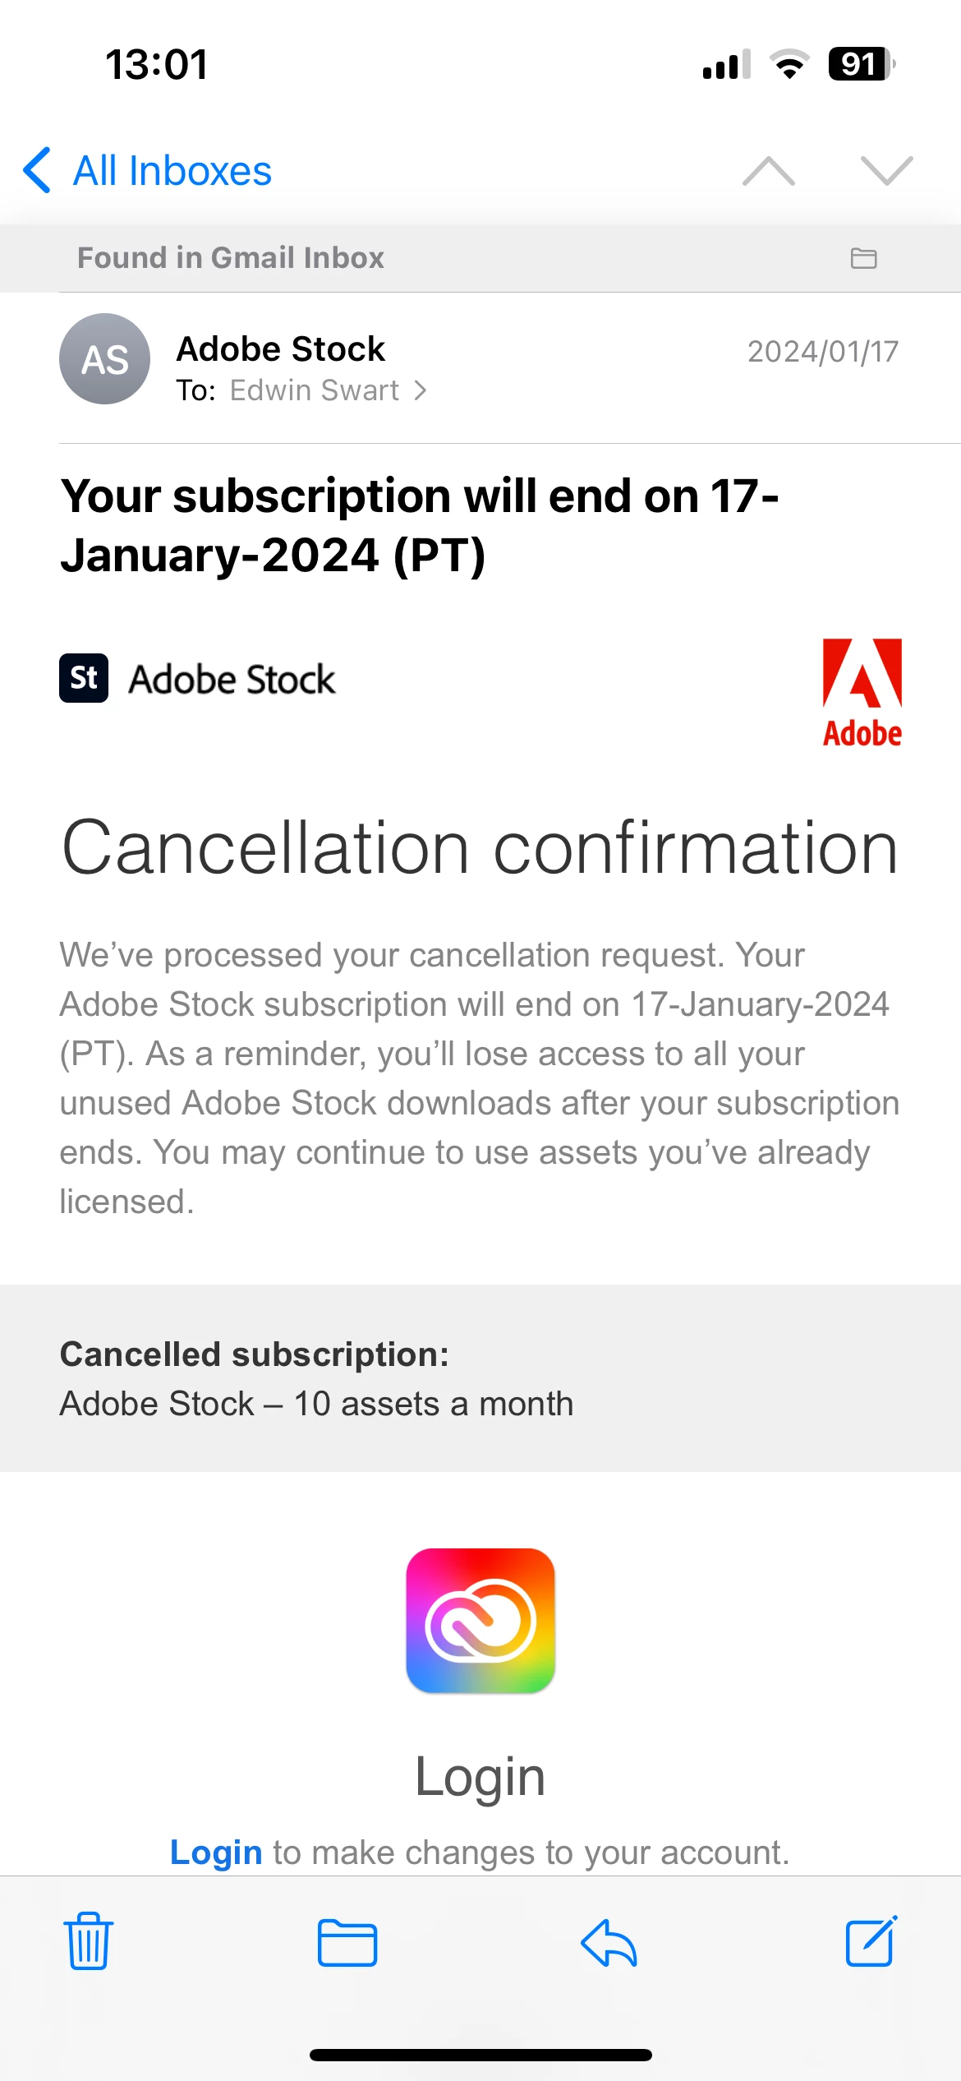Viewport: 961px width, 2081px height.
Task: Go to previous message with up arrow
Action: (x=768, y=171)
